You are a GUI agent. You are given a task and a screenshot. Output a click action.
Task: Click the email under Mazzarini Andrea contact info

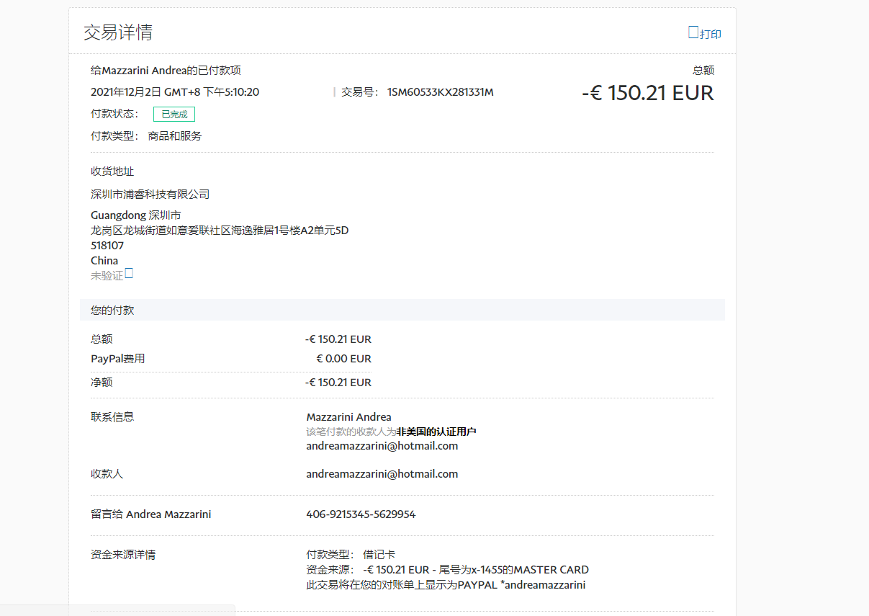(x=382, y=445)
